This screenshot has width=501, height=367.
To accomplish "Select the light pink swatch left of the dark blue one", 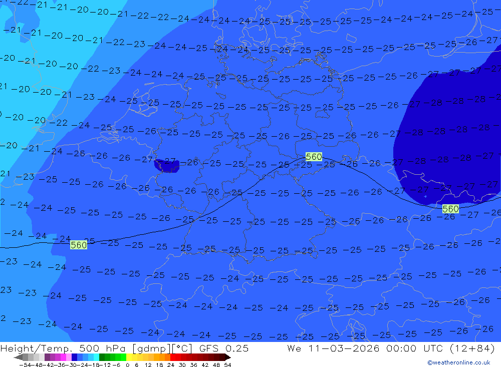I will point(69,357).
